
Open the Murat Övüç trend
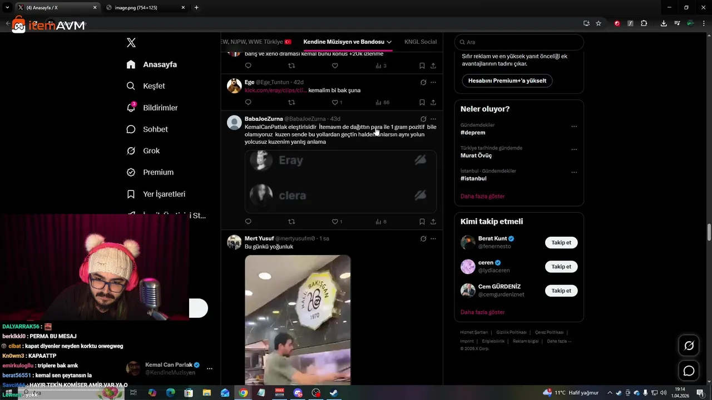[x=476, y=156]
